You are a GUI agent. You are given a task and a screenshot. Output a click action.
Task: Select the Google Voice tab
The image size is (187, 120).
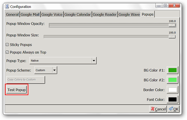tap(52, 14)
